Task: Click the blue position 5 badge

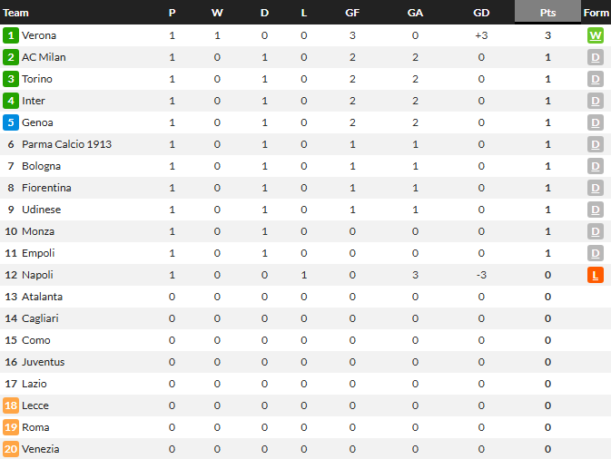Action: coord(11,122)
